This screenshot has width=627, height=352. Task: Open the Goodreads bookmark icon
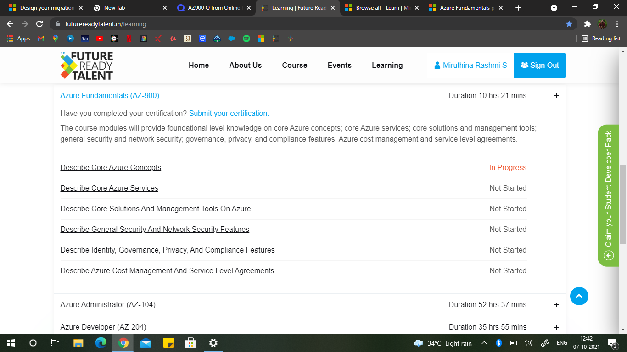tap(188, 38)
